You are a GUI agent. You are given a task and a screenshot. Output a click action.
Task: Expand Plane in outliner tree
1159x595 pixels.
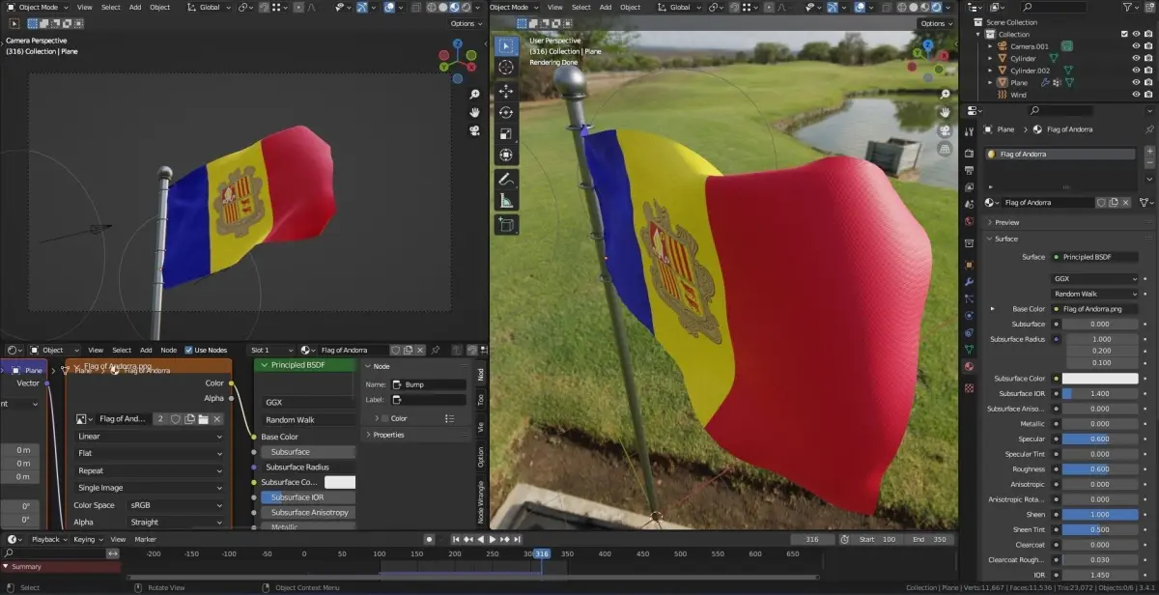tap(990, 83)
